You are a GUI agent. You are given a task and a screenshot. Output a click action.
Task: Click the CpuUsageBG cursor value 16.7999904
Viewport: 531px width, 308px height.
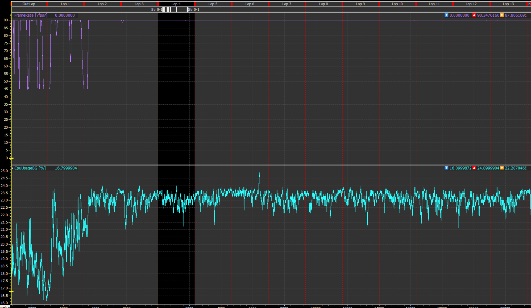point(66,168)
